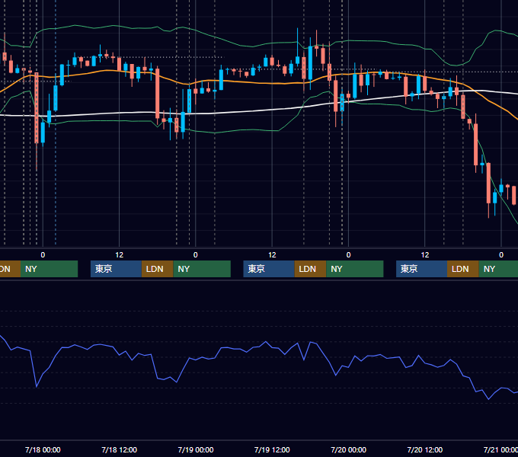Select the orange moving average line
518x457 pixels.
[257, 83]
